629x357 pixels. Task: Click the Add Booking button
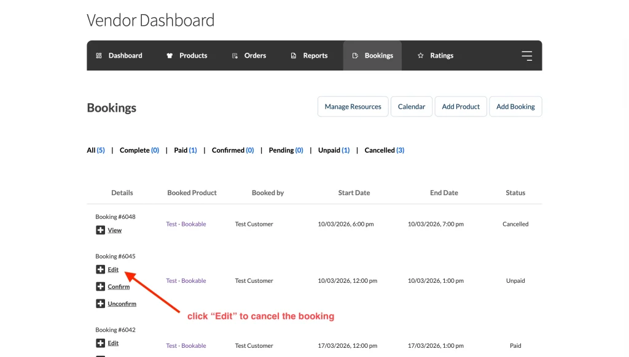tap(515, 107)
